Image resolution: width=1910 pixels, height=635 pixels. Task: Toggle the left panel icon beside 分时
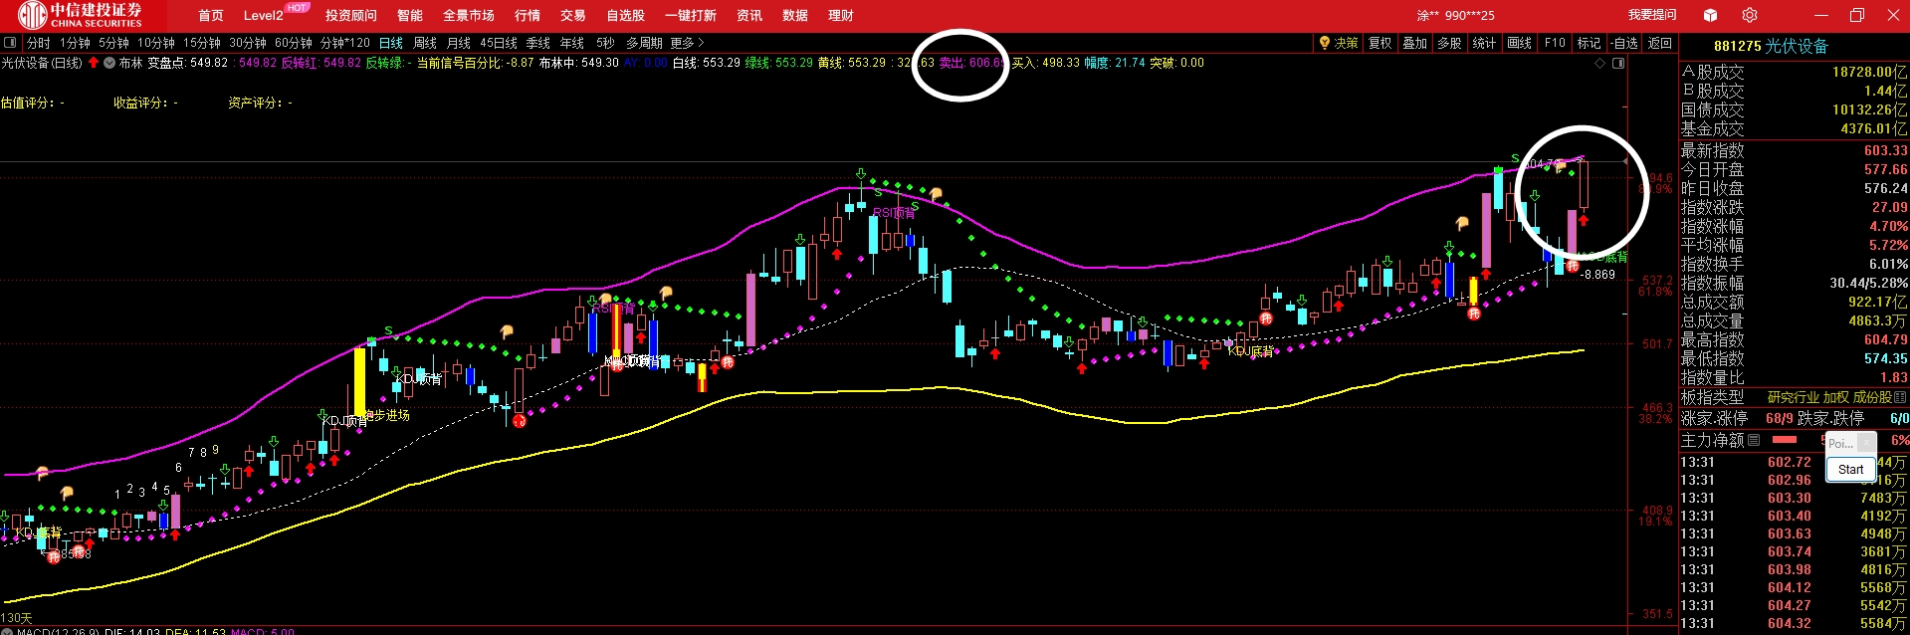10,43
